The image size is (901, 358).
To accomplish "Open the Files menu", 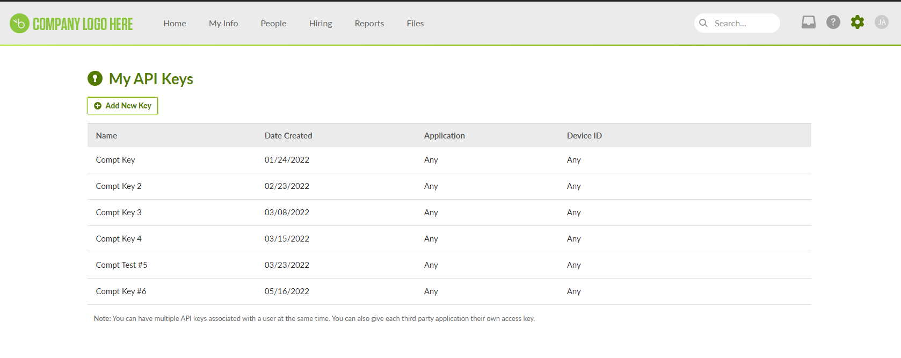I will point(415,24).
